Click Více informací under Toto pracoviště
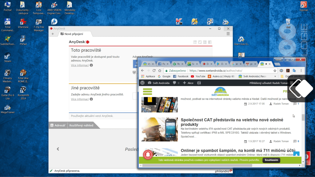Screen dimensions: 315x177 tap(80, 65)
